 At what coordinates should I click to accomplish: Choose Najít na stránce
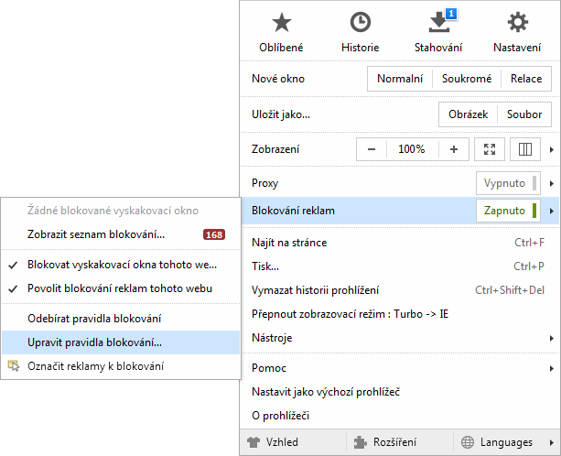coord(289,243)
